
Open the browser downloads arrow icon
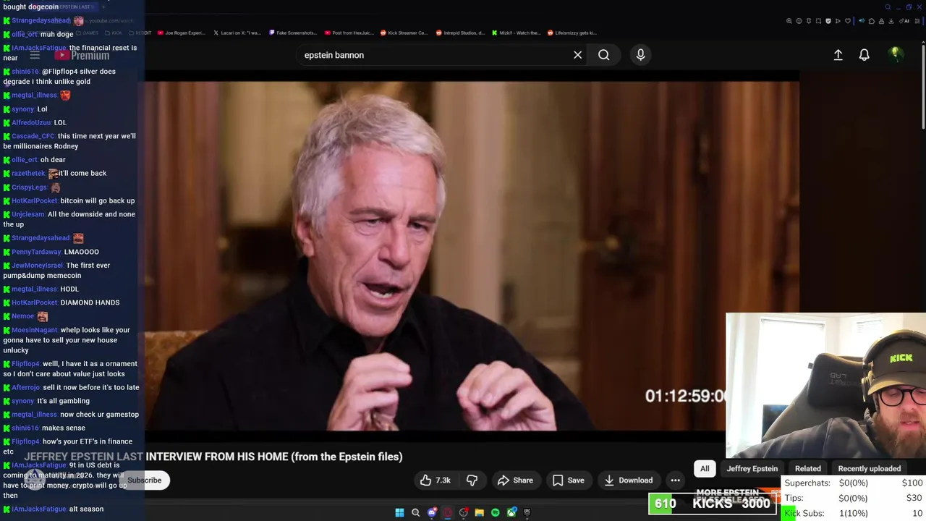[x=891, y=21]
